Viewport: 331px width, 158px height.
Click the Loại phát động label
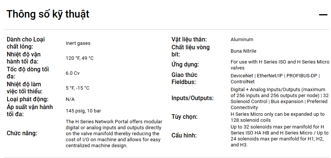point(27,99)
